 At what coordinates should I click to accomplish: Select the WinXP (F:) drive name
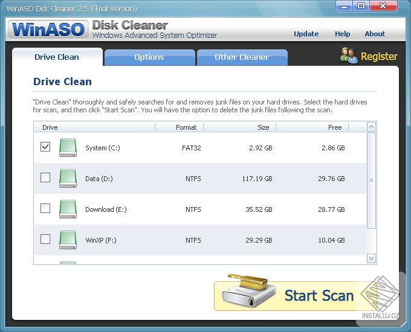(x=101, y=240)
